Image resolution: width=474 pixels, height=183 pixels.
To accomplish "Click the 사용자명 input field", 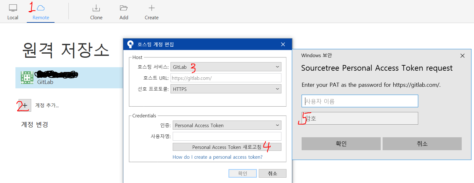I will (227, 136).
